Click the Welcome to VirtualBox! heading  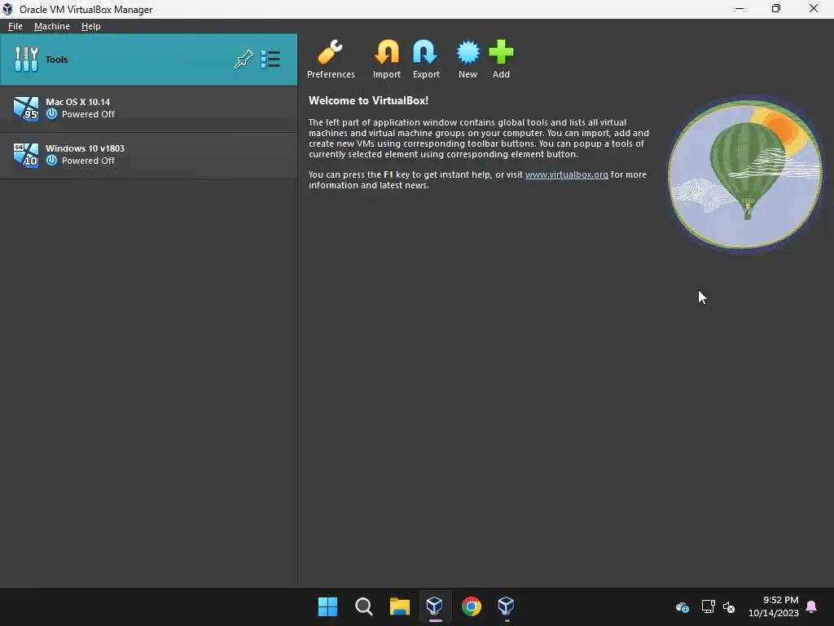(368, 100)
